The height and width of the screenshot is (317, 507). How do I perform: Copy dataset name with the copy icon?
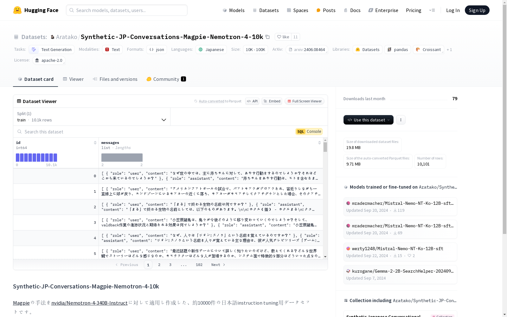click(x=267, y=37)
